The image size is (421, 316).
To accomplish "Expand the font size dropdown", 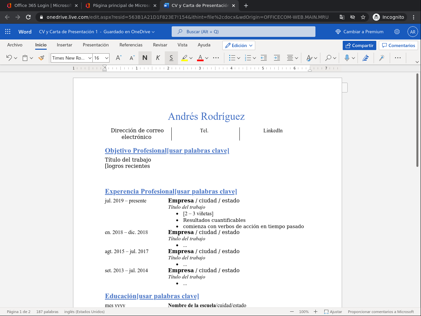I will pos(107,58).
